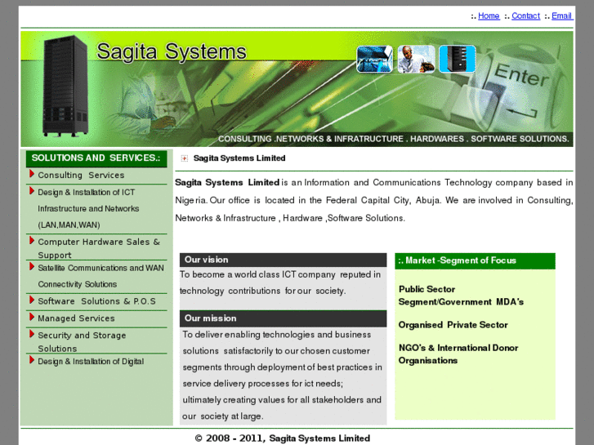Viewport: 594px width, 445px height.
Task: Click small bullet icon before Sagita Systems Limited heading
Action: (185, 158)
